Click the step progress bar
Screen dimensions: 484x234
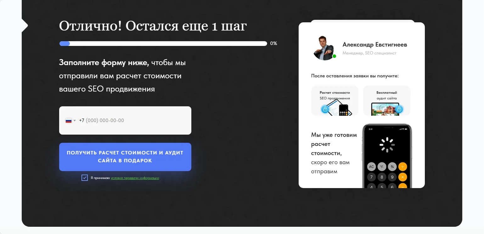[163, 44]
